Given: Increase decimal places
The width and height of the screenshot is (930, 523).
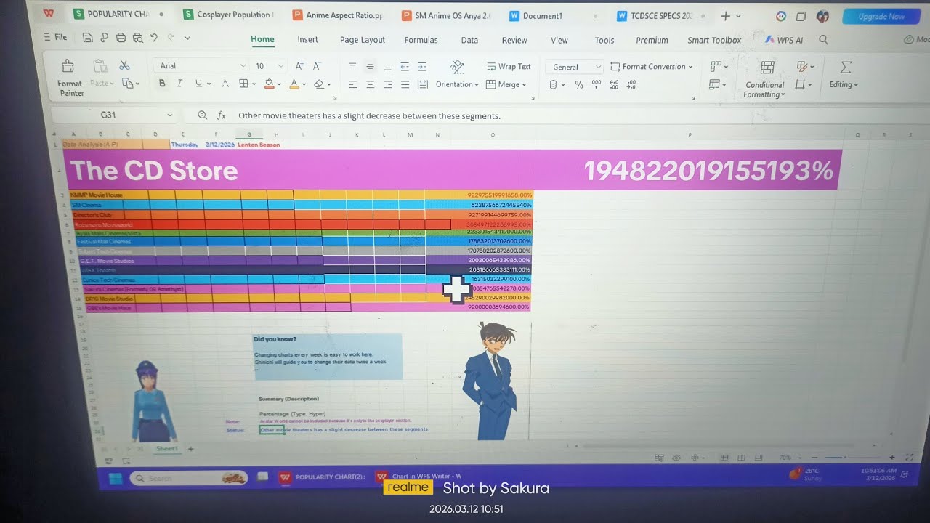Looking at the screenshot, I should click(x=614, y=85).
